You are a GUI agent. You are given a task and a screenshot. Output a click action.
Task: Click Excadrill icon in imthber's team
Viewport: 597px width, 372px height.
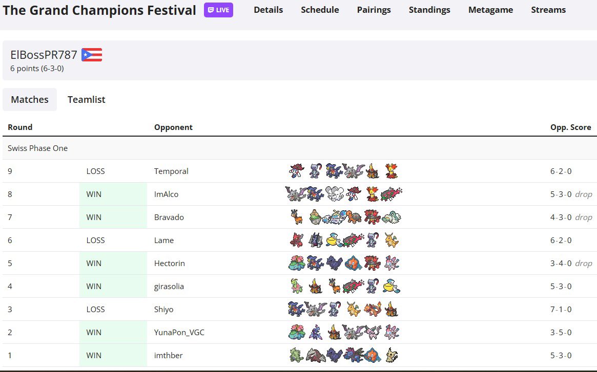pyautogui.click(x=316, y=355)
